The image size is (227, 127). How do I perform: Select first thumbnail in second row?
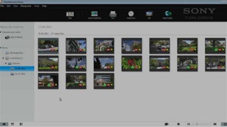48,63
